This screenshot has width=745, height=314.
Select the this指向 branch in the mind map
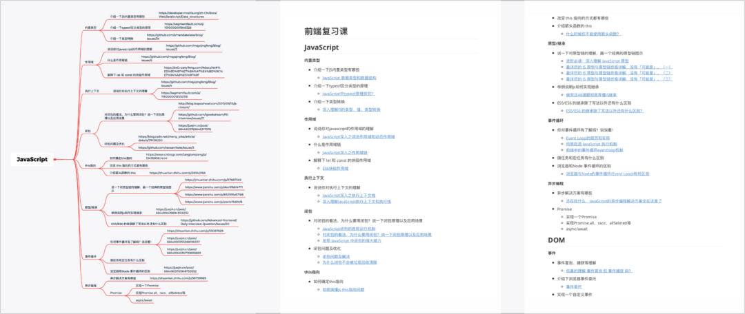pyautogui.click(x=90, y=165)
